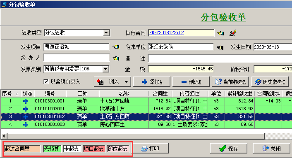Click the 关闭 button
This screenshot has height=158, width=292.
[x=271, y=149]
